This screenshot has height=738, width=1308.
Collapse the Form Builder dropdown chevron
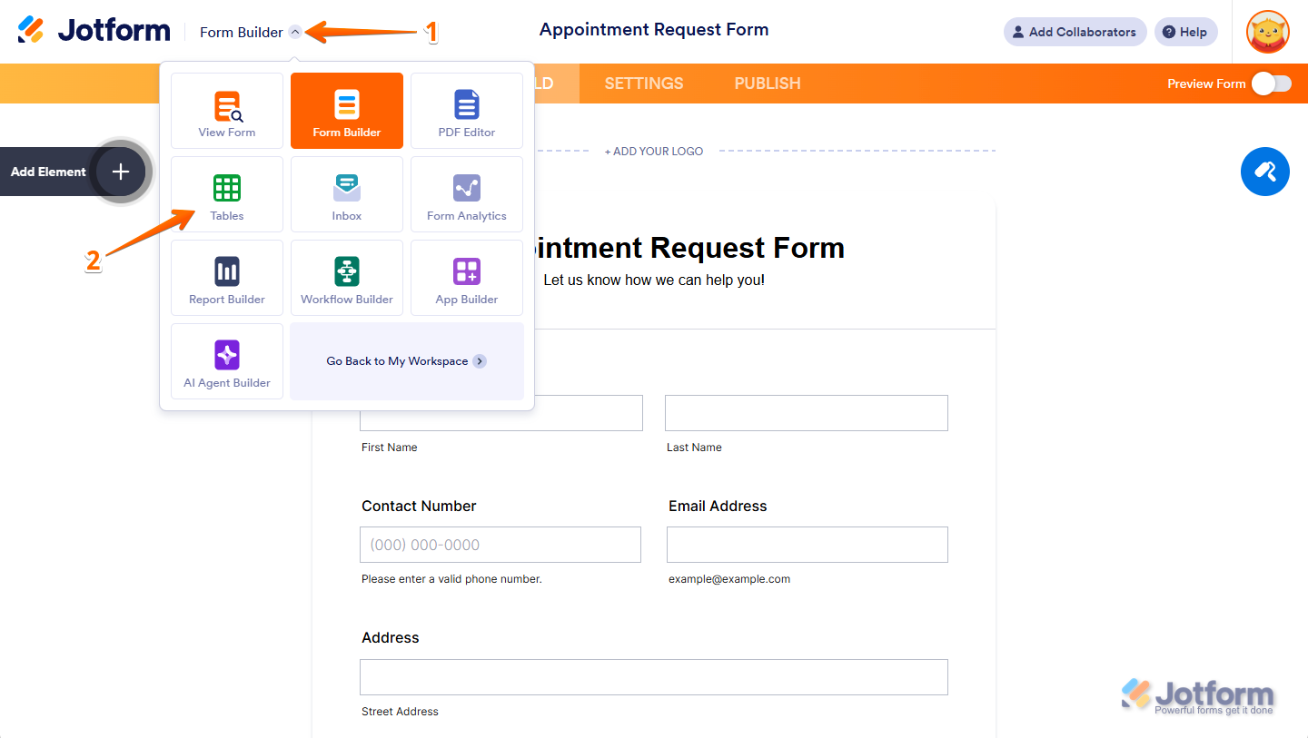coord(295,32)
